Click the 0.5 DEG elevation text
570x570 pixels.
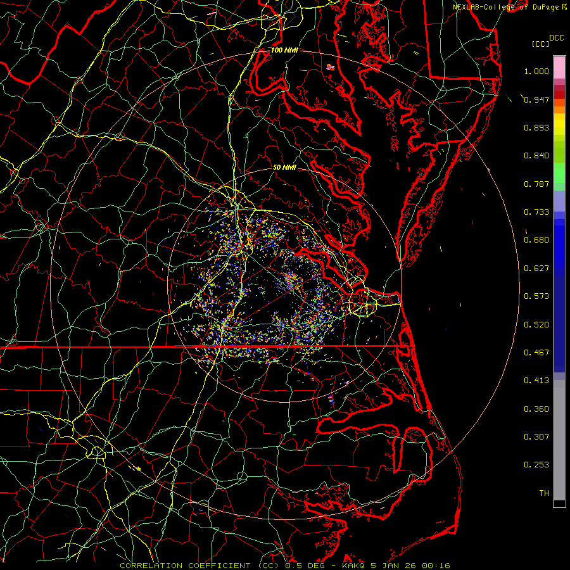pos(305,566)
